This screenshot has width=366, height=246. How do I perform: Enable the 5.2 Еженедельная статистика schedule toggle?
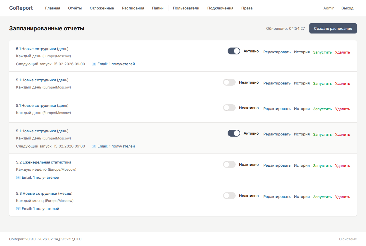pos(229,165)
